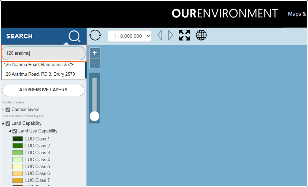Click the LUC Class 2 color swatch
The height and width of the screenshot is (187, 308).
18,146
